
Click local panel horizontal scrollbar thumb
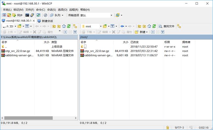(29, 118)
